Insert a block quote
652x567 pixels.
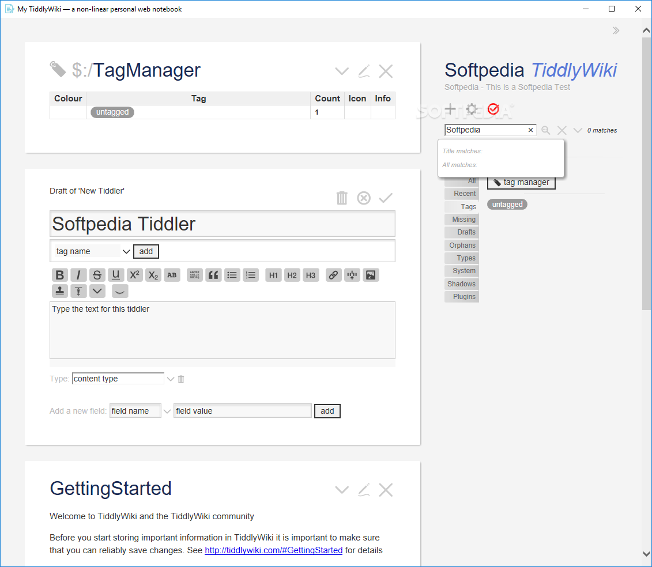213,275
